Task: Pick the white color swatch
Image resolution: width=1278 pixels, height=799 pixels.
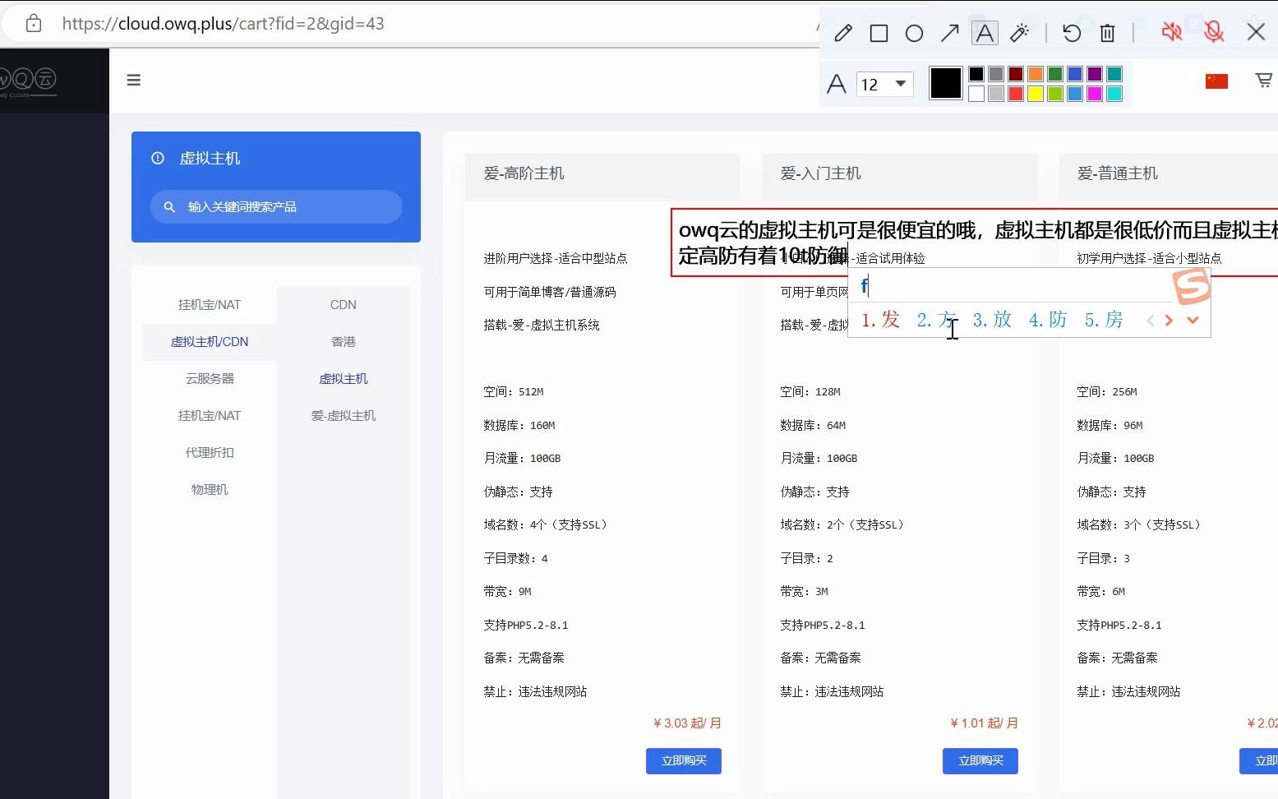Action: [976, 94]
